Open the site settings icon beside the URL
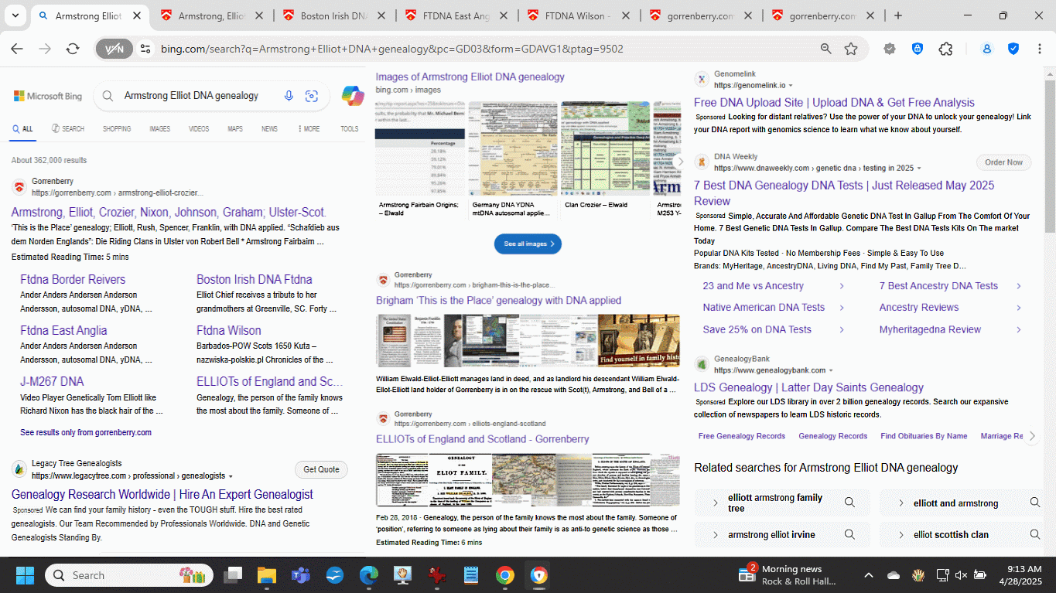 (x=145, y=49)
